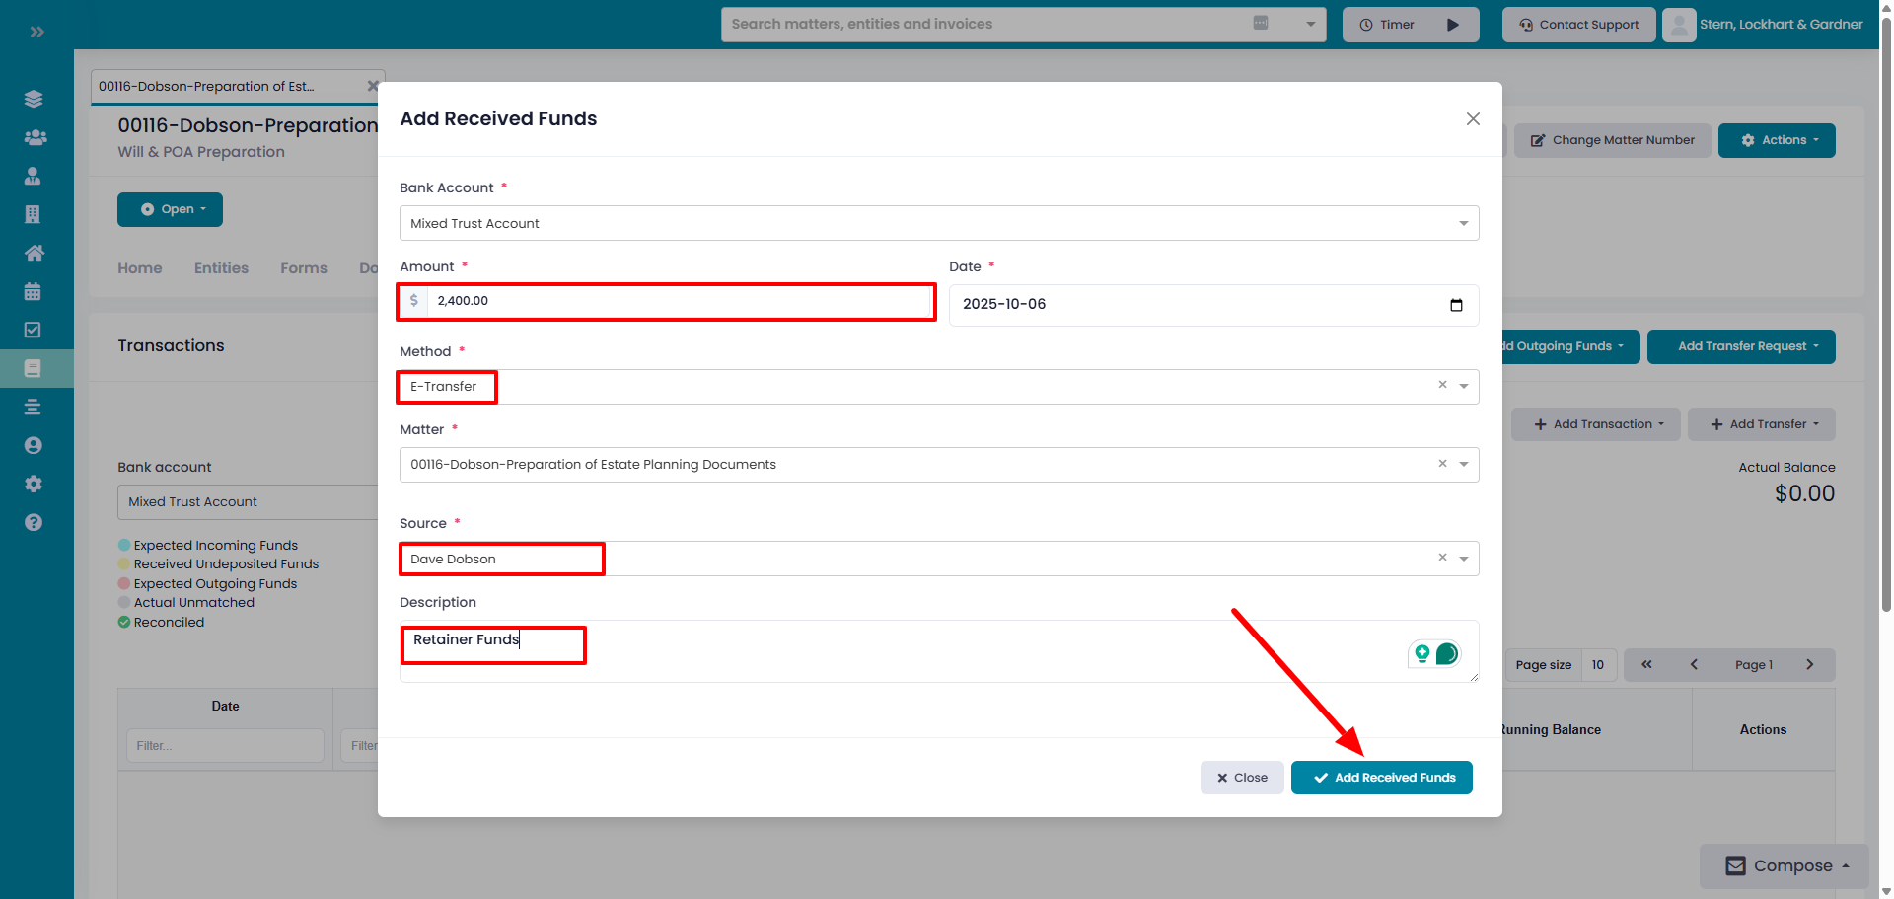Click into the Amount input field
Screen dimensions: 1894x899
(x=679, y=302)
